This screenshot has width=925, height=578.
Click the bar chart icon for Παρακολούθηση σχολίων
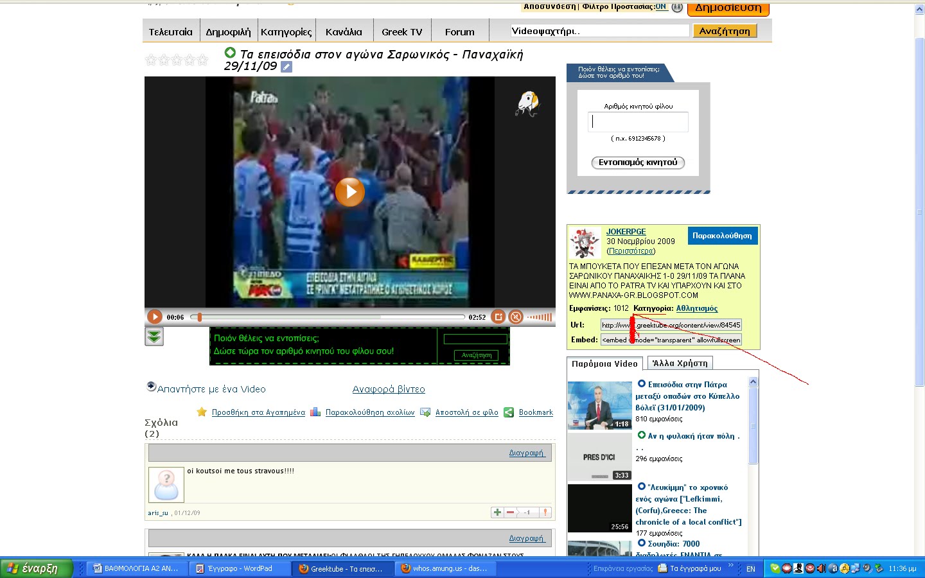pos(315,412)
